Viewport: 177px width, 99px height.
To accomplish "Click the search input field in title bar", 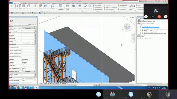I will coord(131,1).
